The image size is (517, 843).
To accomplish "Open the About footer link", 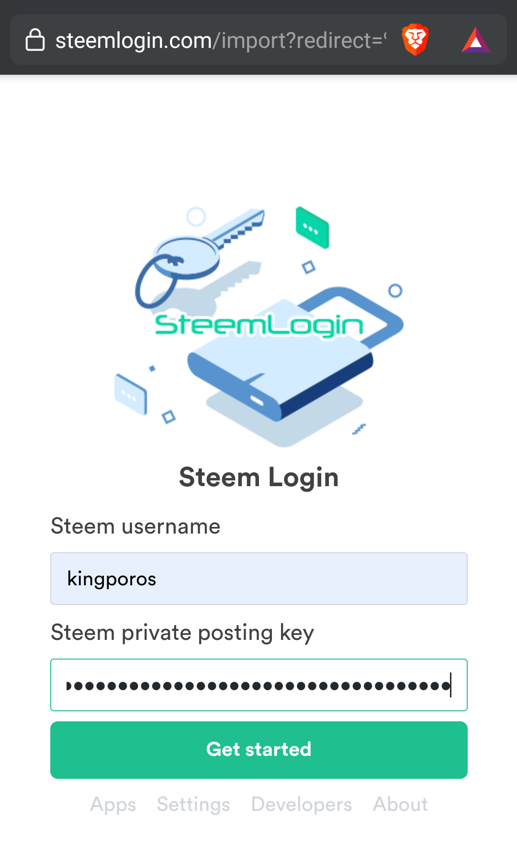I will point(400,805).
